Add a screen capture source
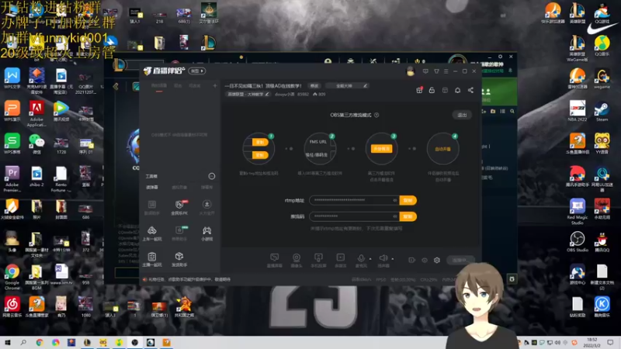The width and height of the screenshot is (621, 349). pyautogui.click(x=275, y=261)
